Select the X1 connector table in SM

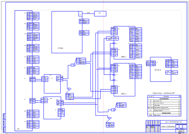tap(33, 16)
